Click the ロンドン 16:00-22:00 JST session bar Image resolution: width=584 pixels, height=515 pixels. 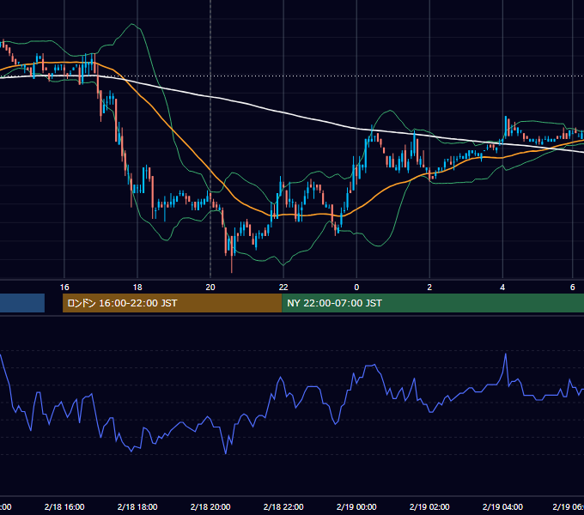click(x=173, y=303)
